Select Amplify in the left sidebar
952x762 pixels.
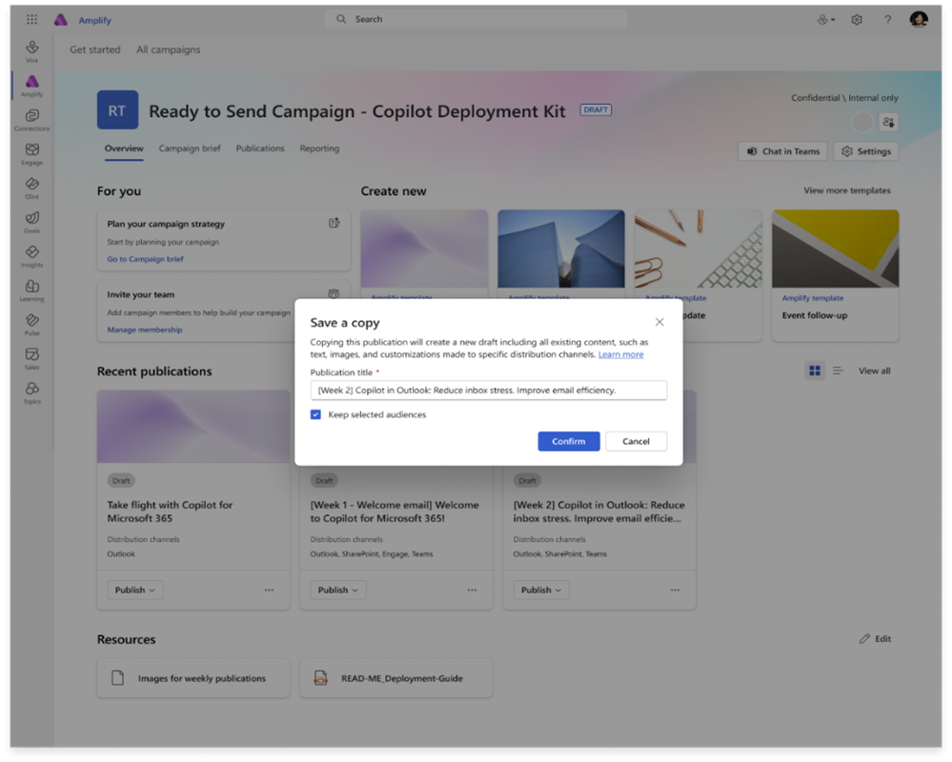pos(32,86)
